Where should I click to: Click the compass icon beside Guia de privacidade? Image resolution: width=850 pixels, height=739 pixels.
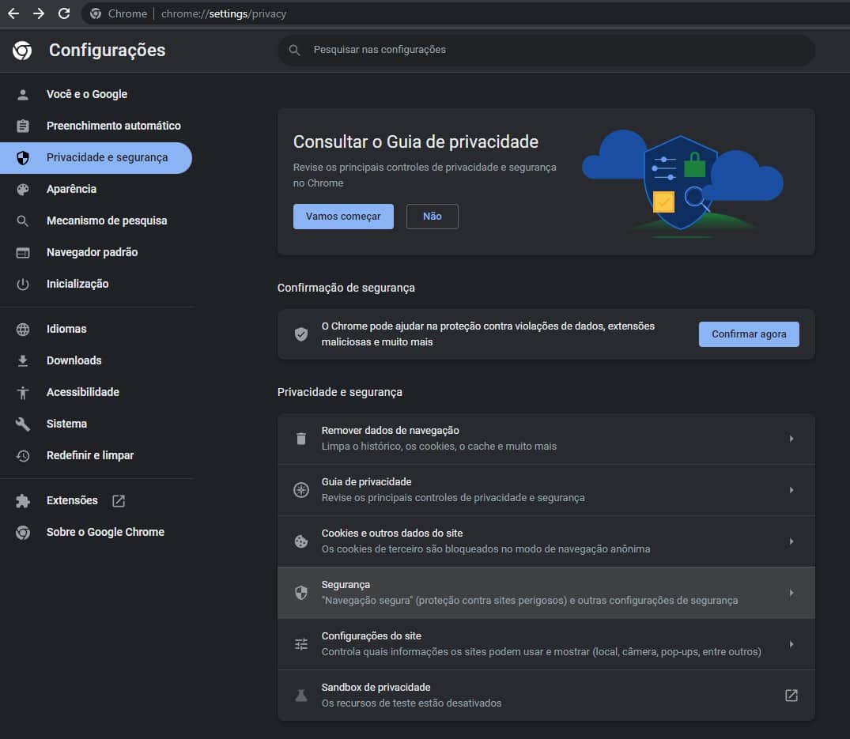[x=300, y=490]
